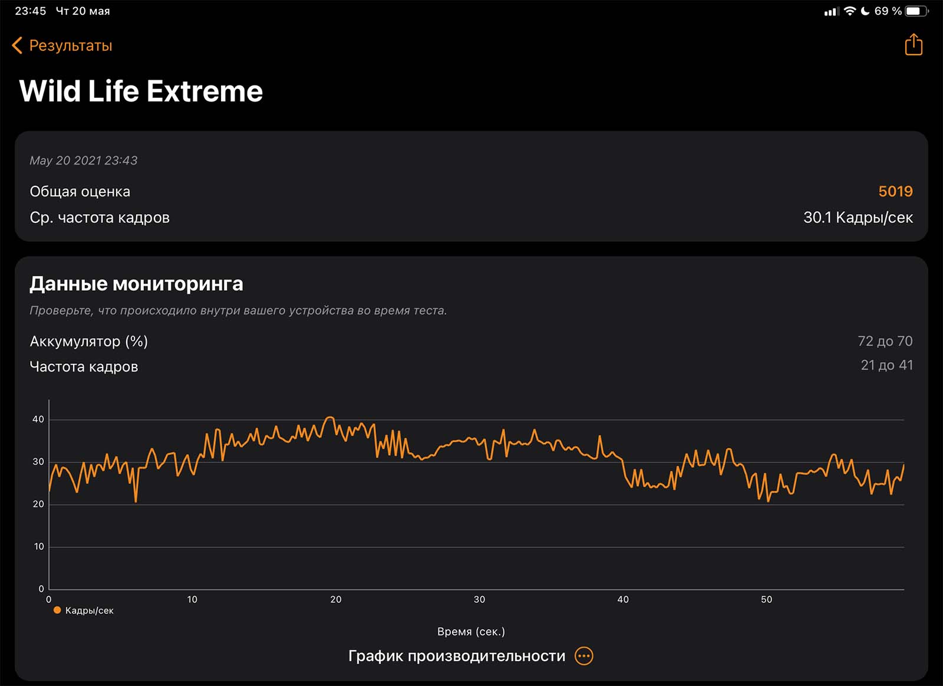This screenshot has height=686, width=943.
Task: Tap the cellular signal bars icon
Action: (831, 11)
